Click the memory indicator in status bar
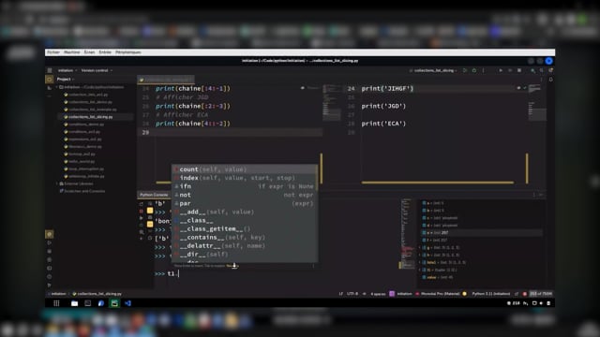The image size is (600, 337). [x=541, y=294]
